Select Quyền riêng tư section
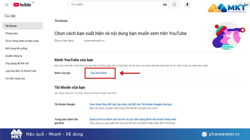250x140 pixels. coord(14,56)
